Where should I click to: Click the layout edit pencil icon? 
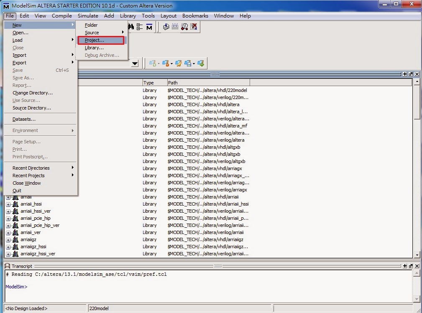click(x=178, y=63)
